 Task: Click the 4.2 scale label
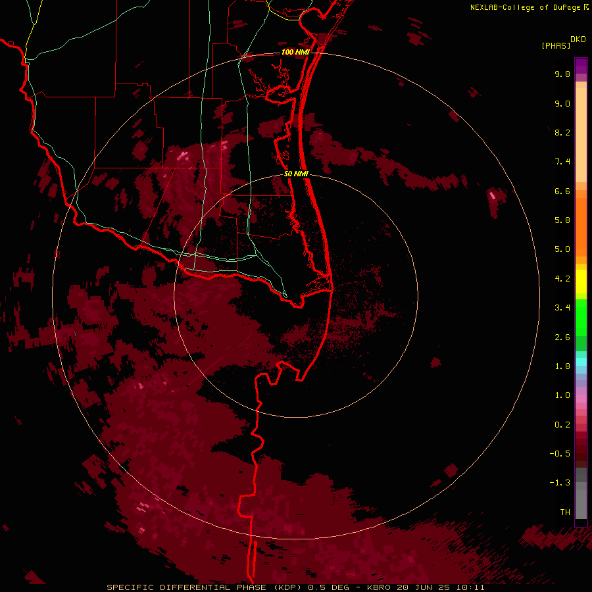(x=562, y=279)
